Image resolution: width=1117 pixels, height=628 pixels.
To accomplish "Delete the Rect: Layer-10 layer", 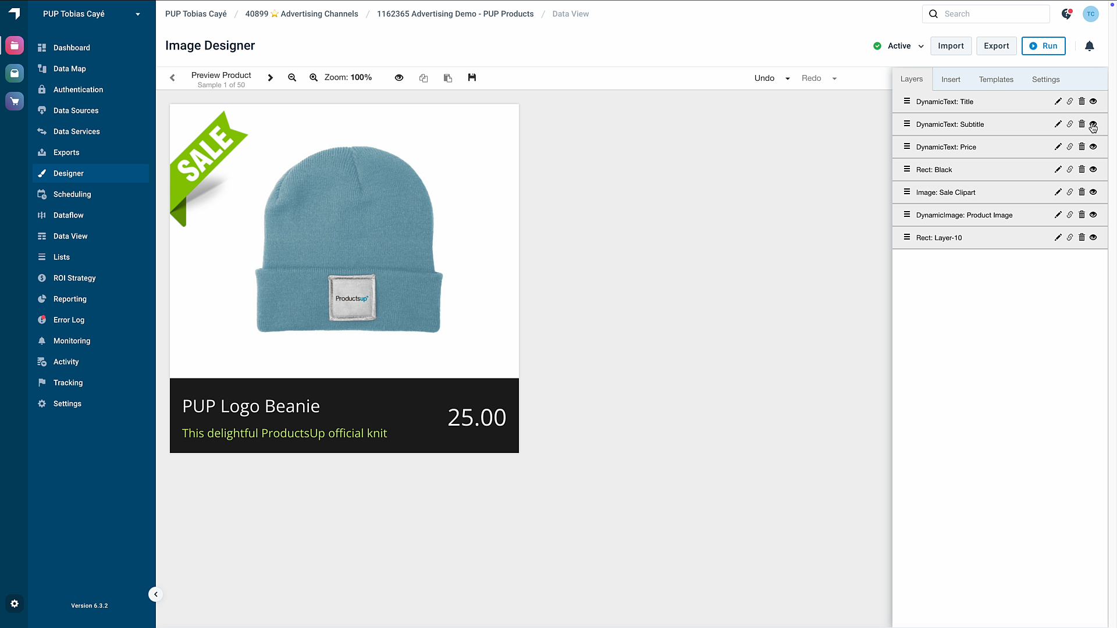I will coord(1082,237).
